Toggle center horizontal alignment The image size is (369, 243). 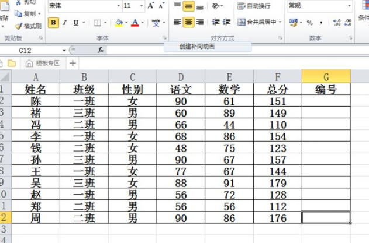pos(188,22)
